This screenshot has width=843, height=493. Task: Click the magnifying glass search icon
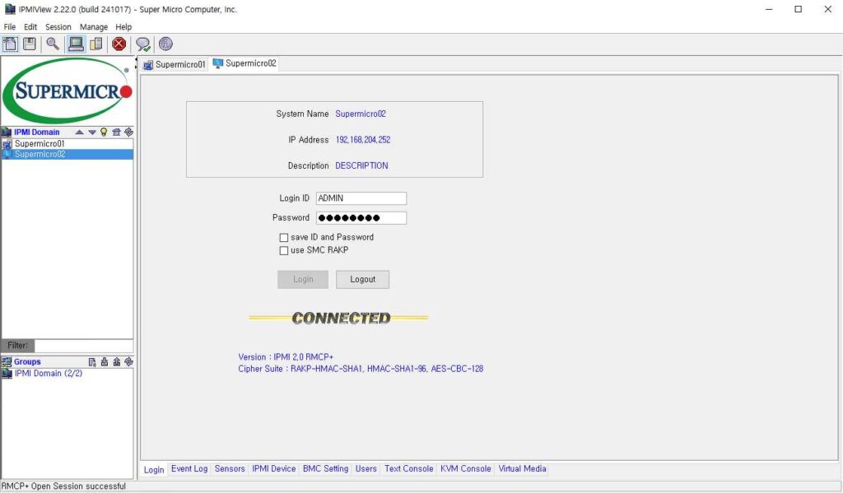[x=53, y=44]
